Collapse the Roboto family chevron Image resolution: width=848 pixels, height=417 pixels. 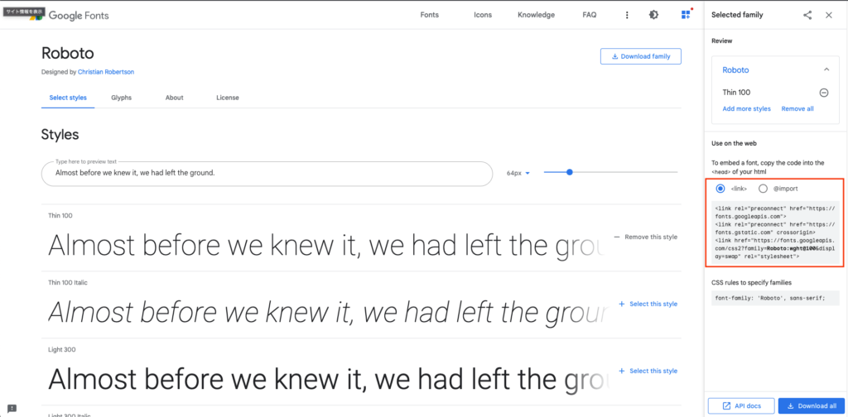coord(826,69)
